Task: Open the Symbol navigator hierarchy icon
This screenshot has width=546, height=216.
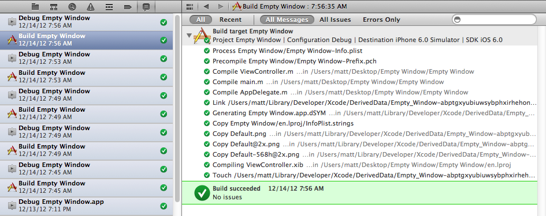Action: coord(54,6)
